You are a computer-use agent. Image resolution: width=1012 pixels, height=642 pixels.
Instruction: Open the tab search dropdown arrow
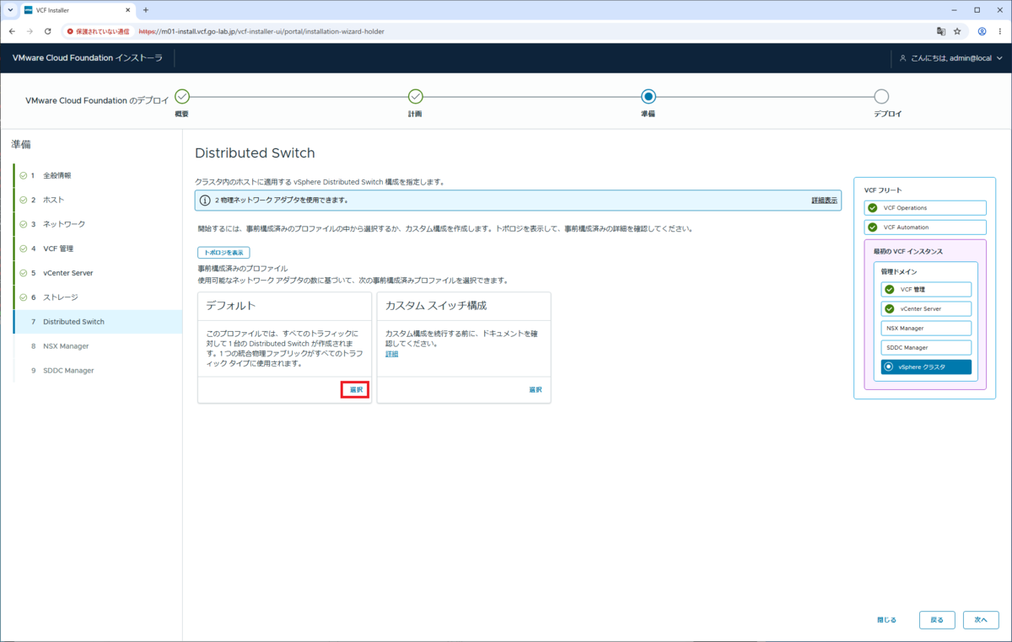[x=8, y=10]
